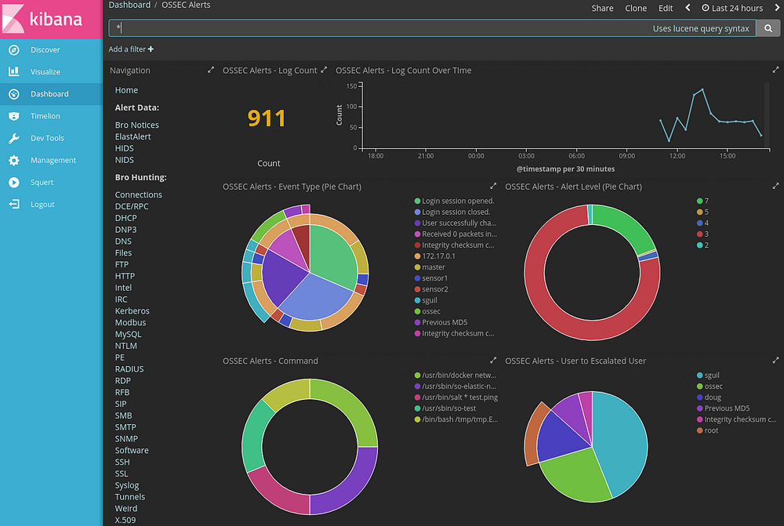Click alert level 7 legend swatch
The height and width of the screenshot is (526, 784).
coord(700,201)
